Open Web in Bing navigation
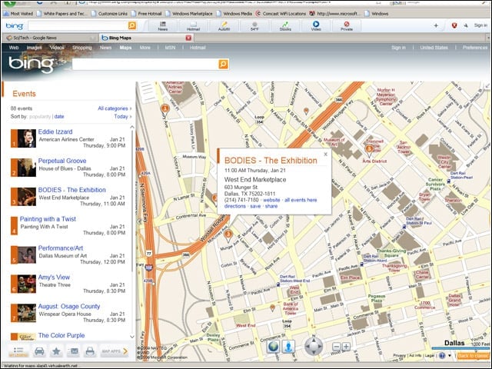Screen dimensions: 492x369 click(14, 48)
